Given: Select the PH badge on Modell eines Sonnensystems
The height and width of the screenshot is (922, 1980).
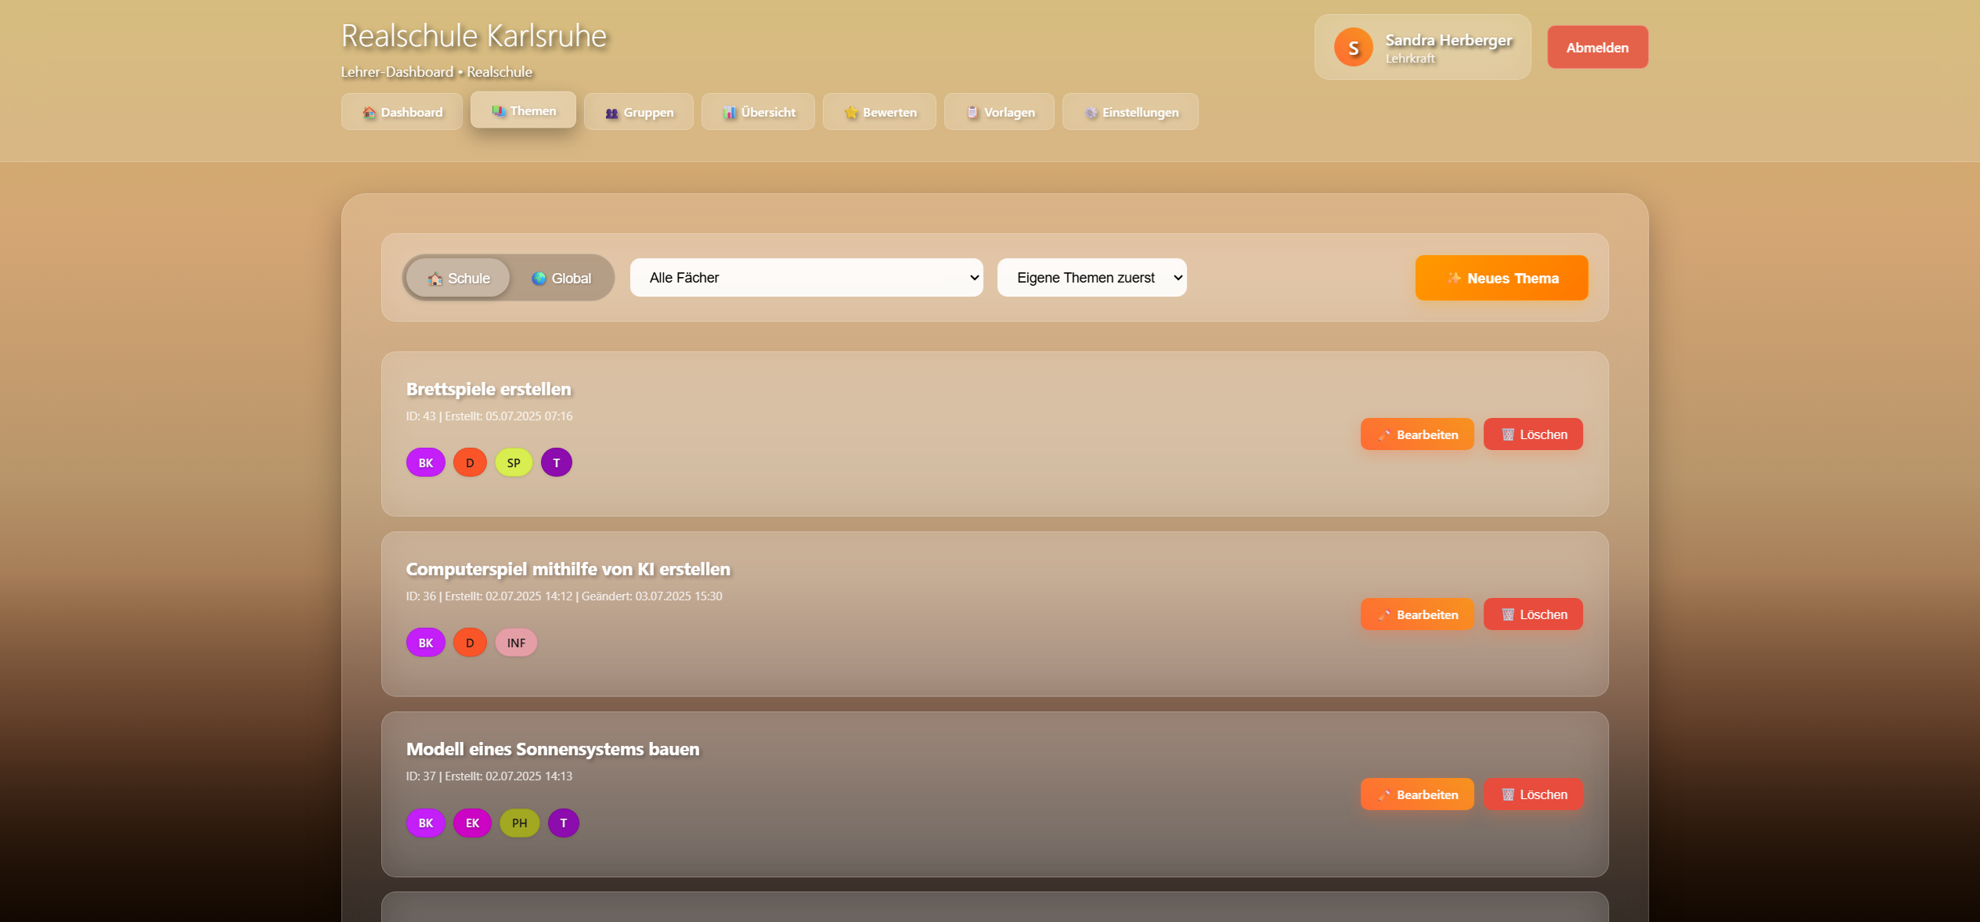Looking at the screenshot, I should pyautogui.click(x=519, y=823).
